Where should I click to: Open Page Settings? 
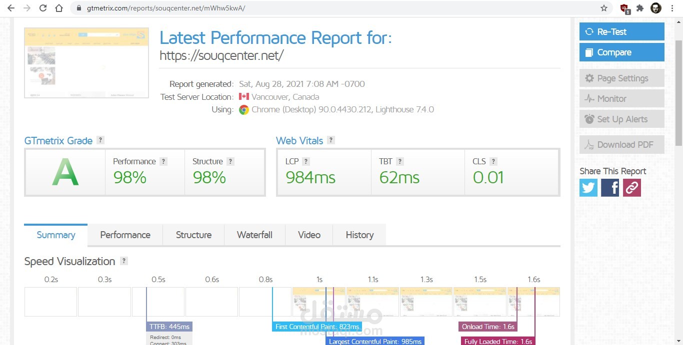(x=622, y=78)
